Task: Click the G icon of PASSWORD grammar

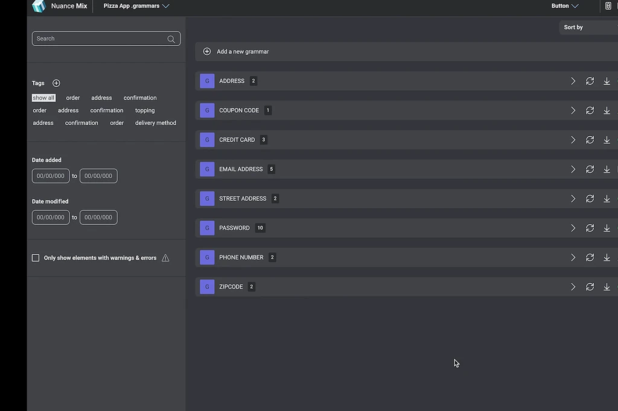Action: [x=207, y=228]
